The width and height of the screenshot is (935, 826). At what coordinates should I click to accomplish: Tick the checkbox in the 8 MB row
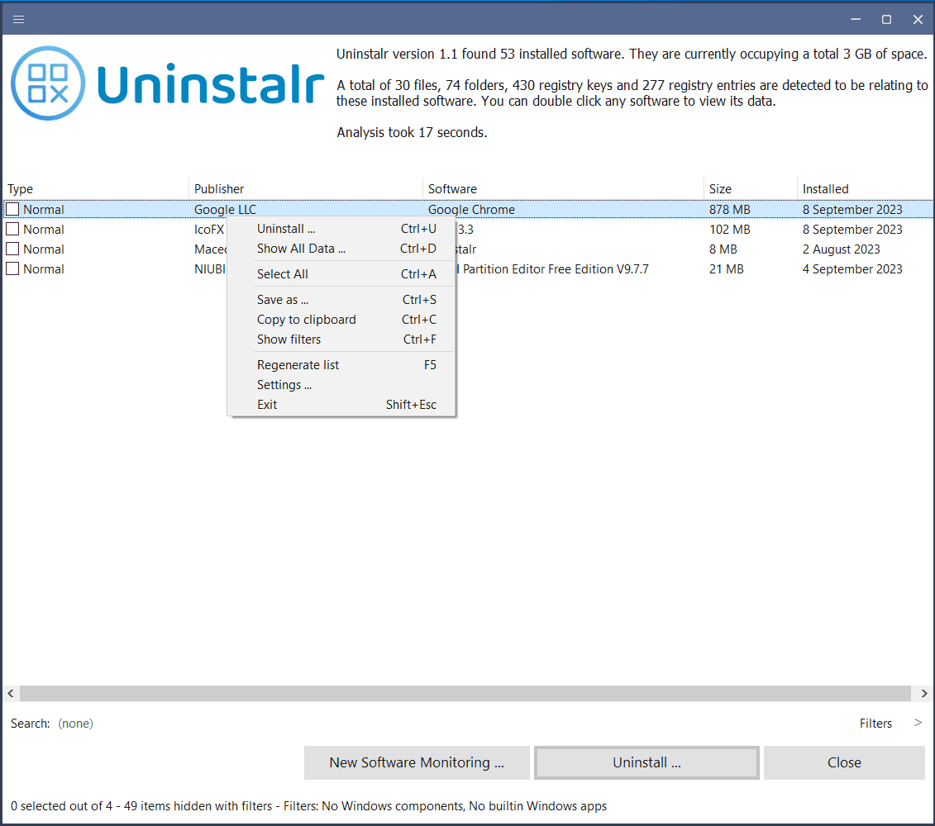[12, 249]
